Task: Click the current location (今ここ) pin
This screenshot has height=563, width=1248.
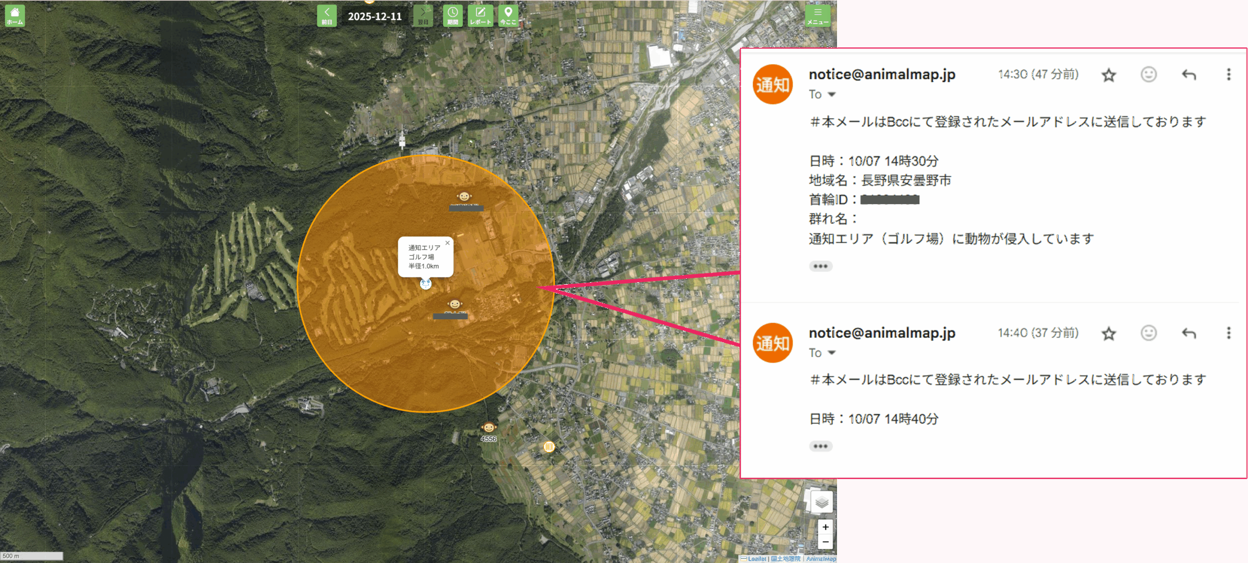Action: pos(508,16)
